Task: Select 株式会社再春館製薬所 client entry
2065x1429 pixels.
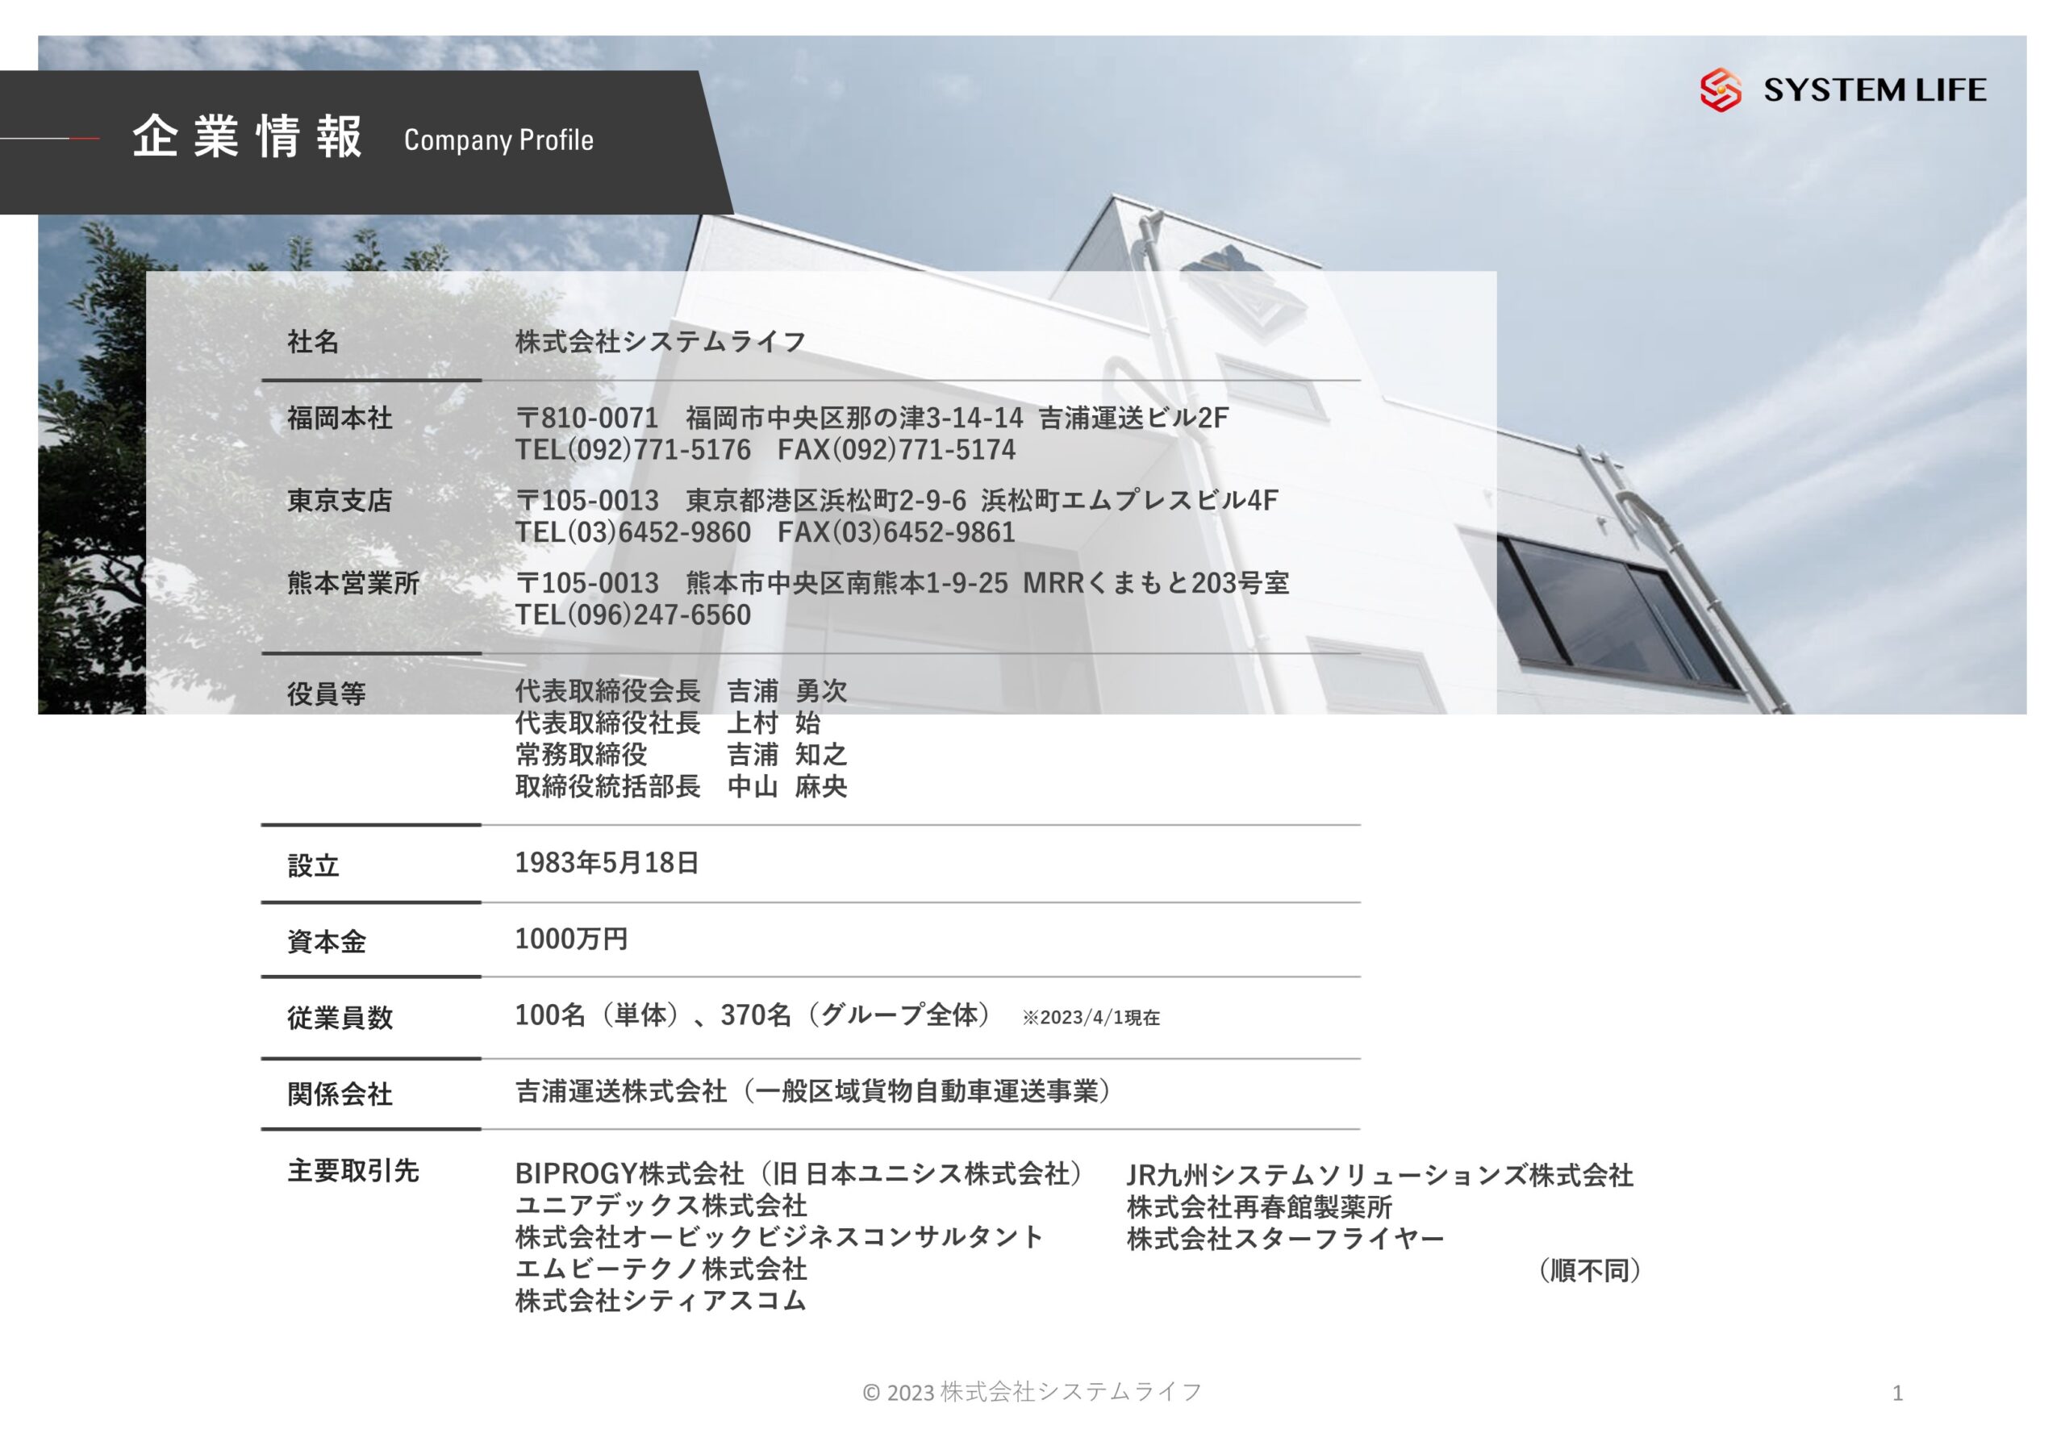Action: [x=1259, y=1207]
